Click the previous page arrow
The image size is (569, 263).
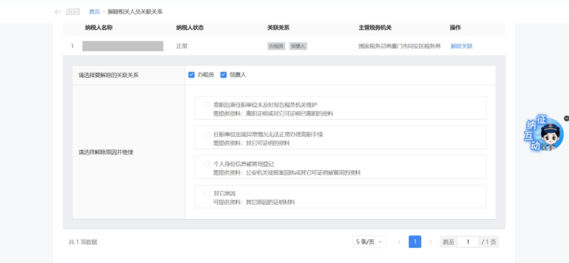coord(399,241)
